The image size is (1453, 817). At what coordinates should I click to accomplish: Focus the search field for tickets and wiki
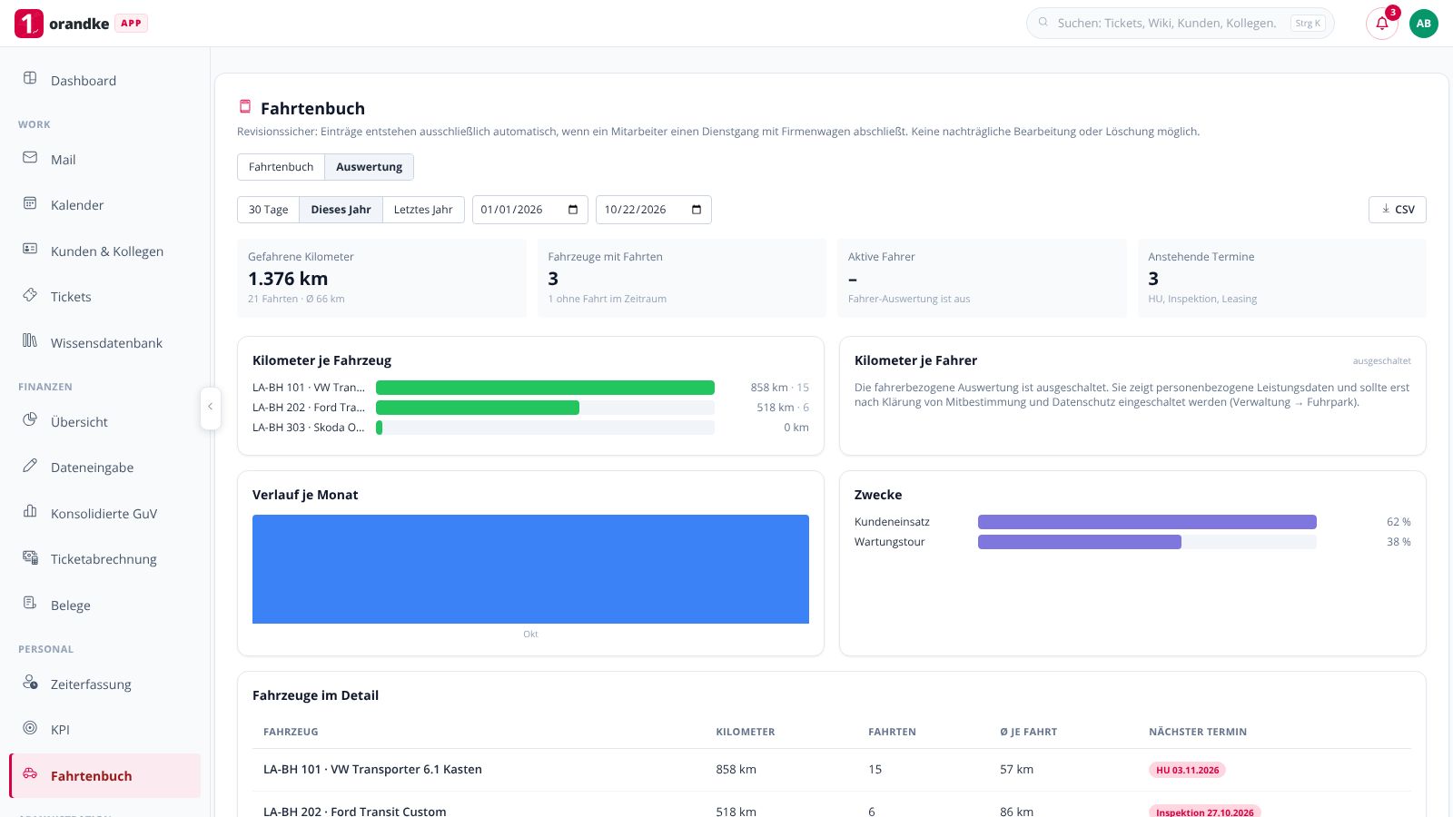(1181, 24)
